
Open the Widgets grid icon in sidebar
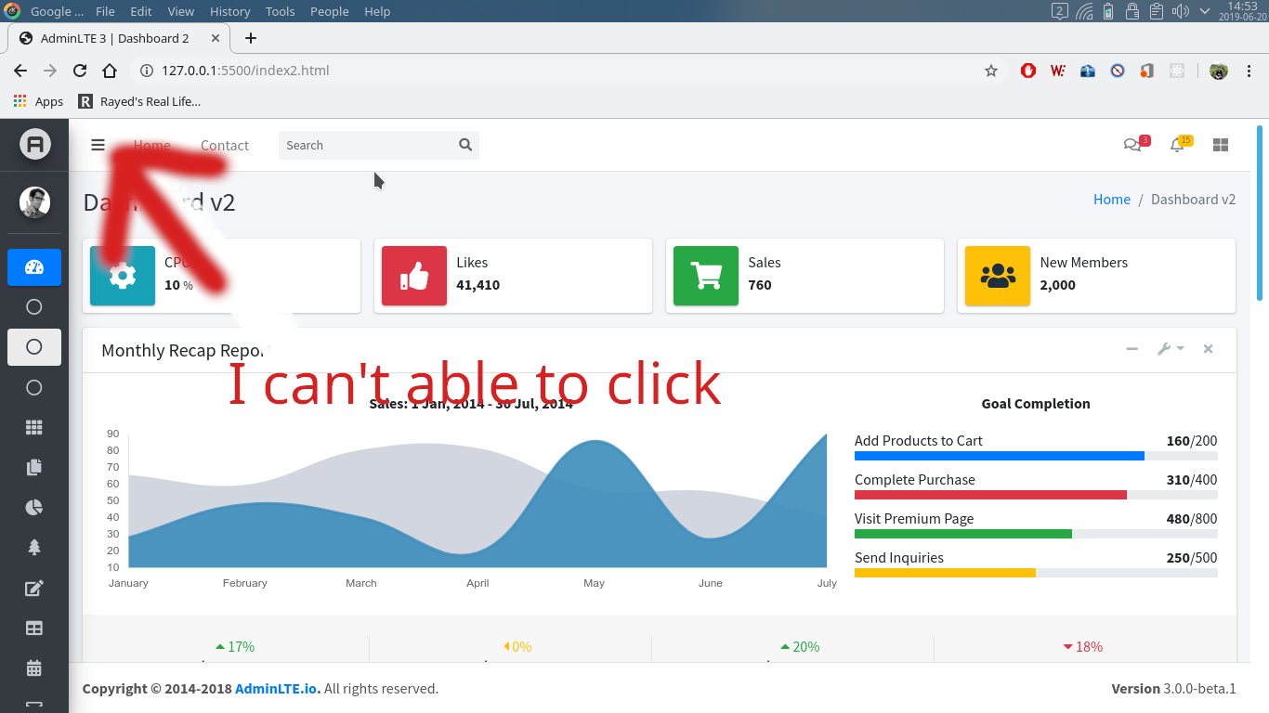33,427
